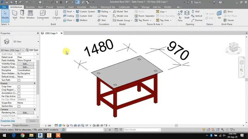Choose the Model Line tool
248x139 pixels.
pos(121,16)
